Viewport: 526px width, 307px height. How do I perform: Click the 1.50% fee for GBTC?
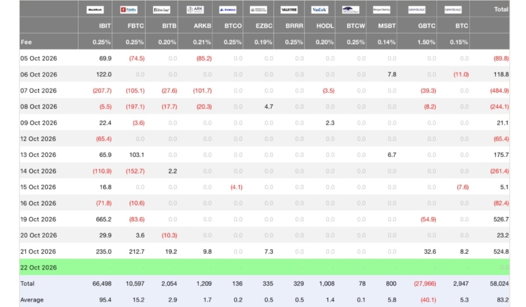pyautogui.click(x=426, y=42)
